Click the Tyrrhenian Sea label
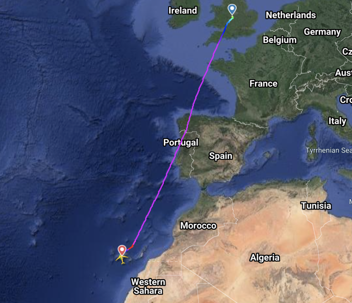Viewport: 352px width, 303px height. coord(329,150)
